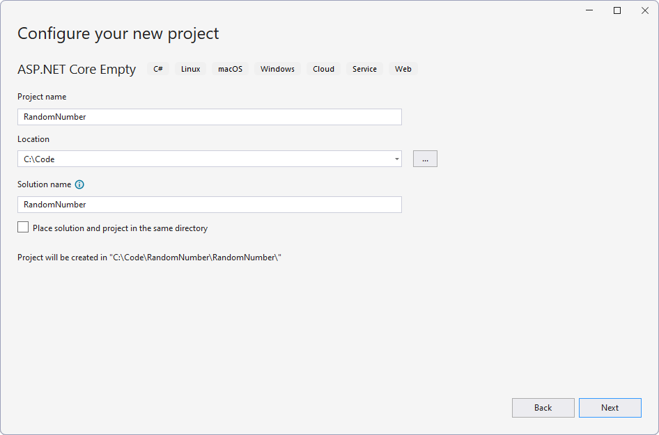Open the Solution name info tooltip
The image size is (659, 435).
click(79, 184)
